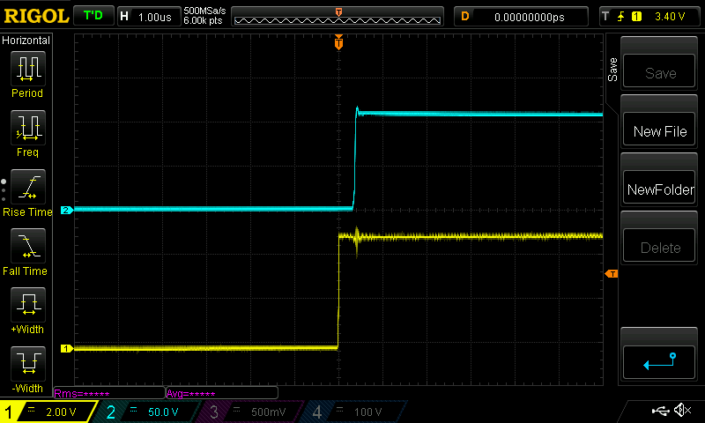Screen dimensions: 705x423
Task: Open the Horizontal menu header
Action: coord(26,41)
